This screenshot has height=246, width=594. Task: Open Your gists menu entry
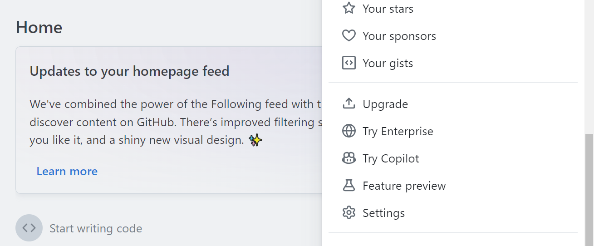pyautogui.click(x=388, y=63)
